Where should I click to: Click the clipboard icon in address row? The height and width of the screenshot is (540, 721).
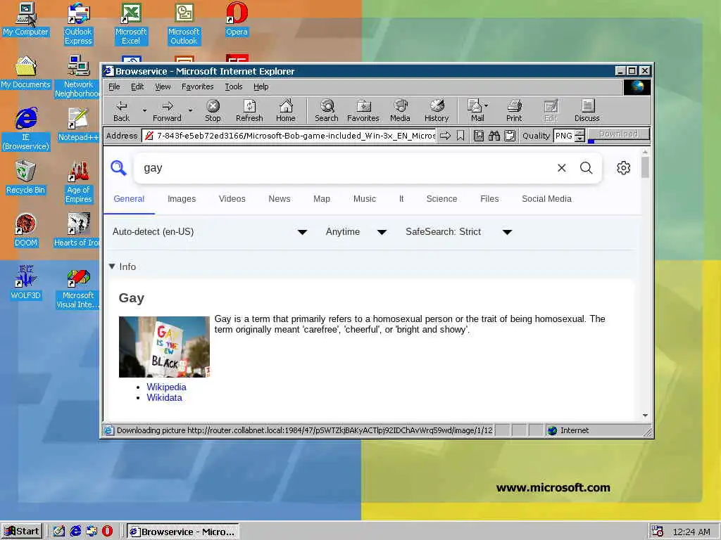510,136
